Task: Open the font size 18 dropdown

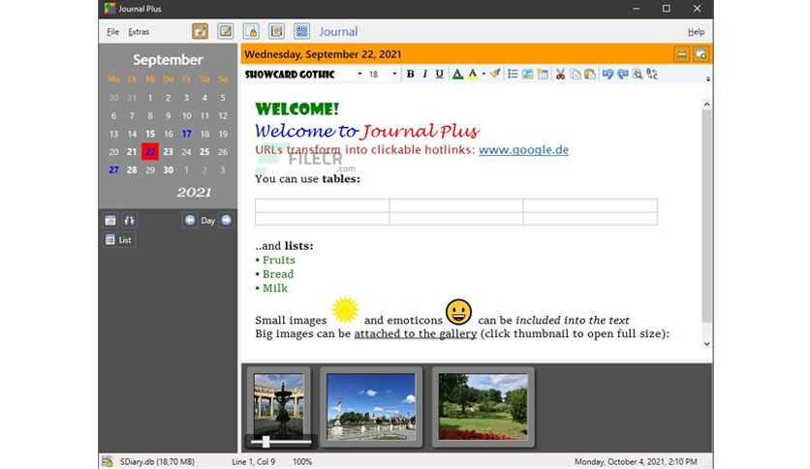Action: pos(394,74)
